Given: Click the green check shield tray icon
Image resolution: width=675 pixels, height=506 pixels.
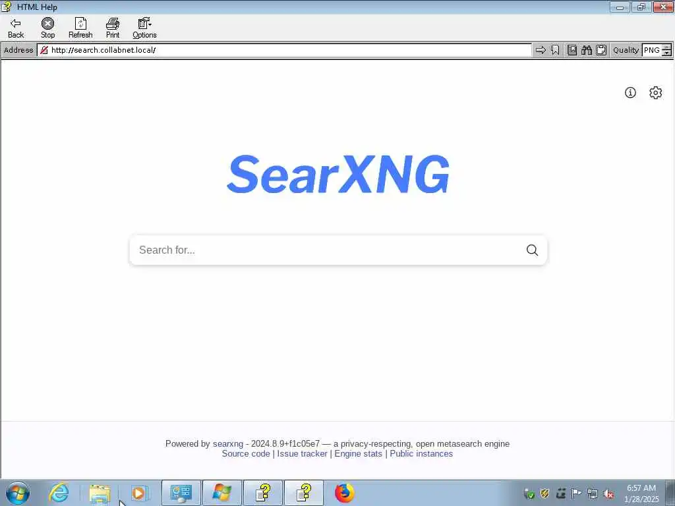Looking at the screenshot, I should coord(529,494).
